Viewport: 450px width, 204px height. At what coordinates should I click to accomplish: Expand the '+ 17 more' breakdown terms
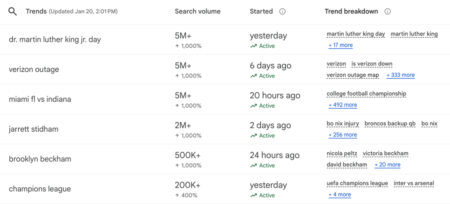[341, 45]
